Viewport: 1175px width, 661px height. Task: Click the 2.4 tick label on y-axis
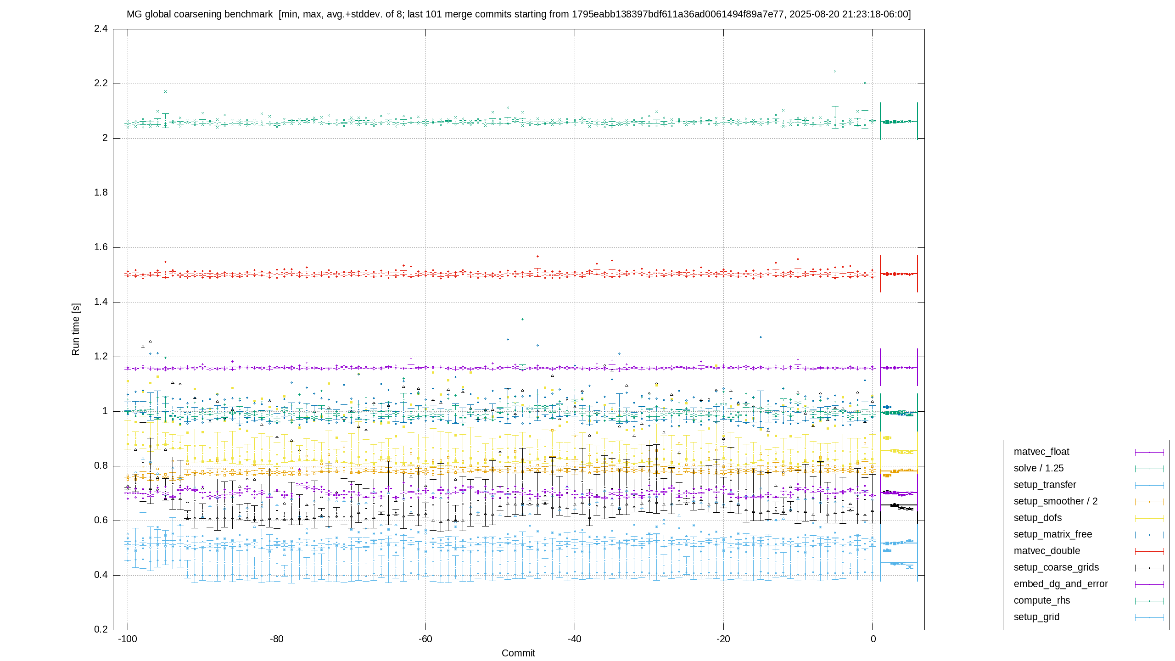pyautogui.click(x=101, y=28)
